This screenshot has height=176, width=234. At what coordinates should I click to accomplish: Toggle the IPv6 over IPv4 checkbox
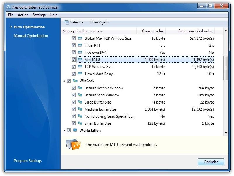tap(73, 53)
